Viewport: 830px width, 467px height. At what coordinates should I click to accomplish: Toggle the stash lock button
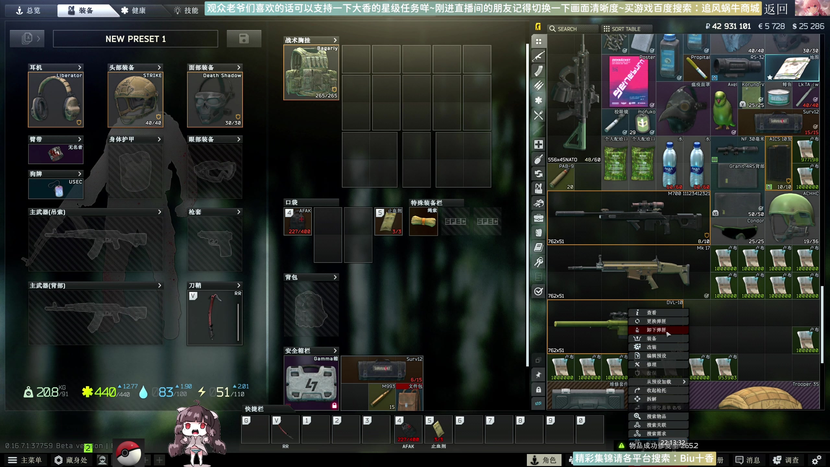tap(538, 389)
